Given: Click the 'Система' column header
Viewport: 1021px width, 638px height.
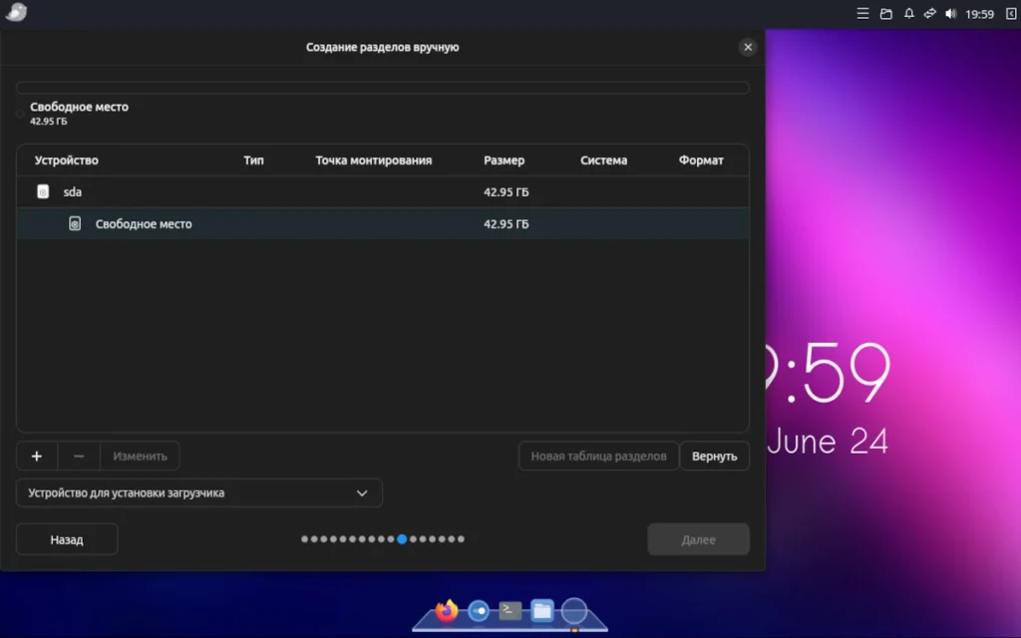Looking at the screenshot, I should (603, 160).
